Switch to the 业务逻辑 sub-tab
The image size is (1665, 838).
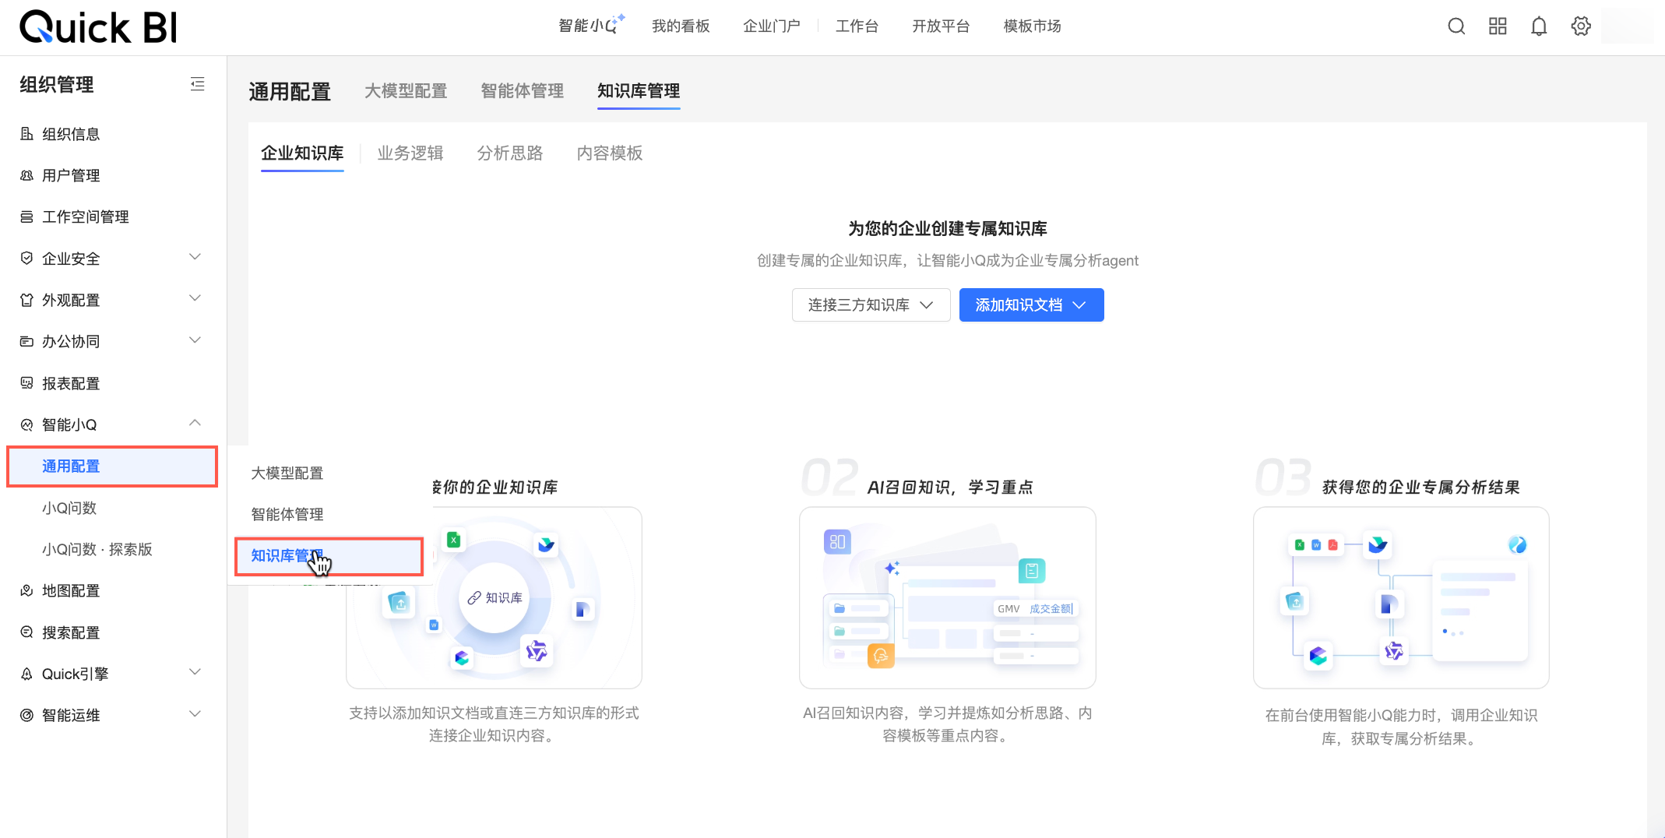(x=410, y=153)
